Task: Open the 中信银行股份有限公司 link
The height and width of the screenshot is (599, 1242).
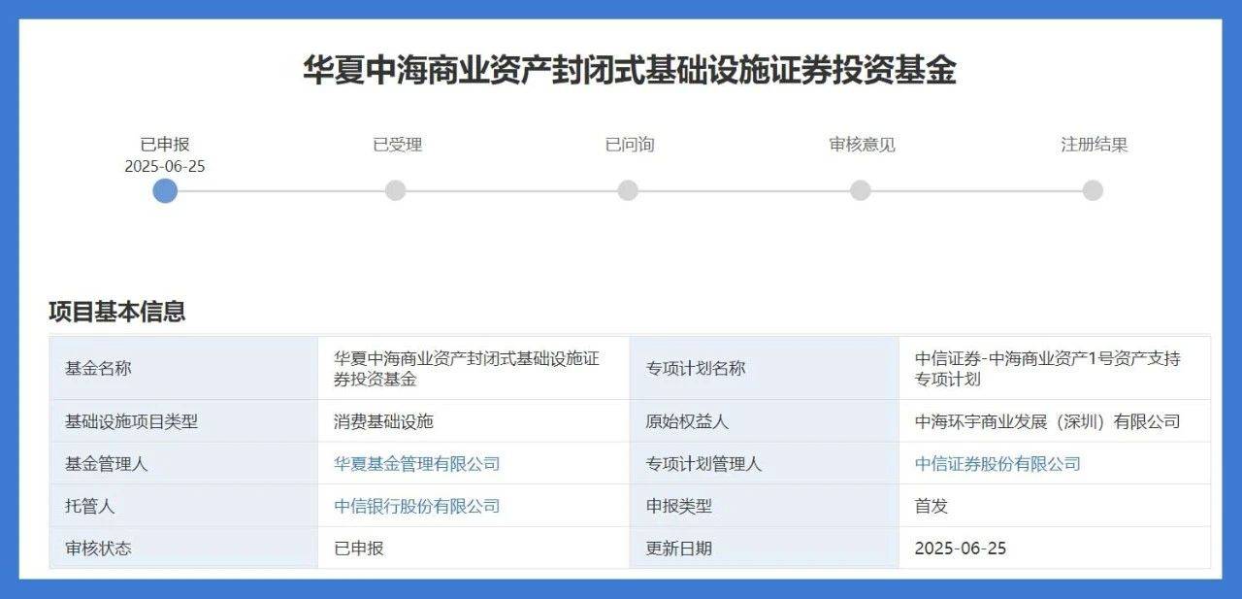Action: pyautogui.click(x=417, y=506)
